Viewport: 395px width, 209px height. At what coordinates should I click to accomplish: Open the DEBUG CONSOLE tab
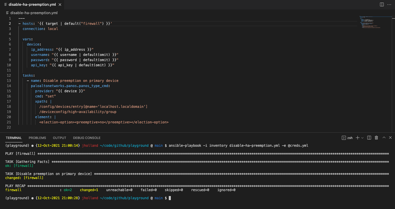coord(87,138)
